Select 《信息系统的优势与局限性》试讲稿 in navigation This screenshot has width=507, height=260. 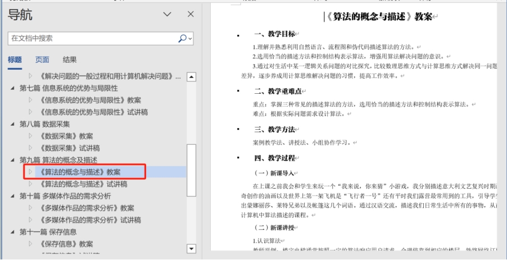(x=90, y=112)
